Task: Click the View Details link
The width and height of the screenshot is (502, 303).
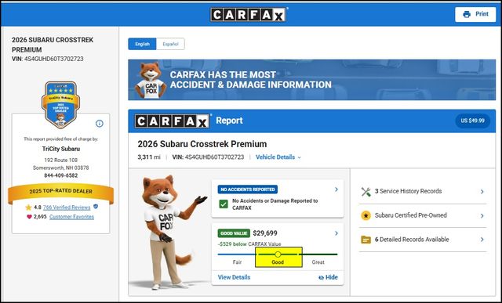Action: [234, 277]
